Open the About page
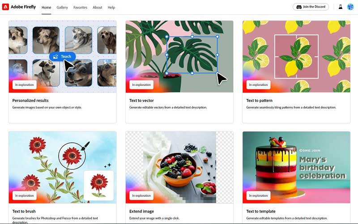 [x=97, y=8]
